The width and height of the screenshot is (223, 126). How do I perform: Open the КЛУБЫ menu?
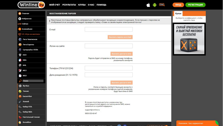coord(82,5)
